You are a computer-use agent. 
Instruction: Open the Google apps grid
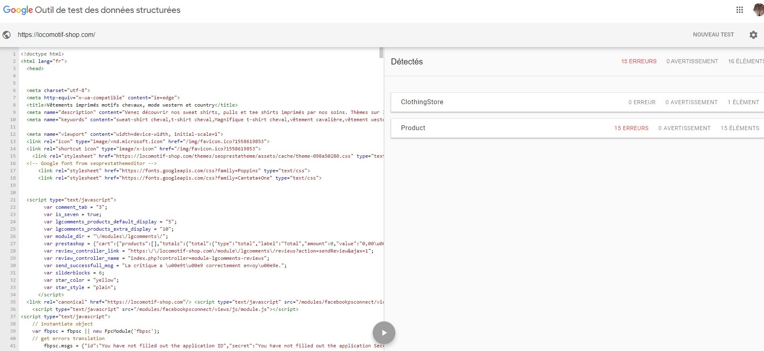tap(740, 10)
